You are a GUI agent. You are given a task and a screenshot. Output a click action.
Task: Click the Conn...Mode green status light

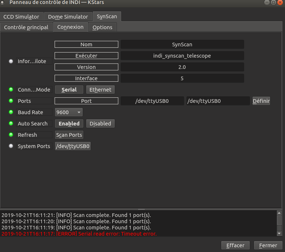click(11, 89)
